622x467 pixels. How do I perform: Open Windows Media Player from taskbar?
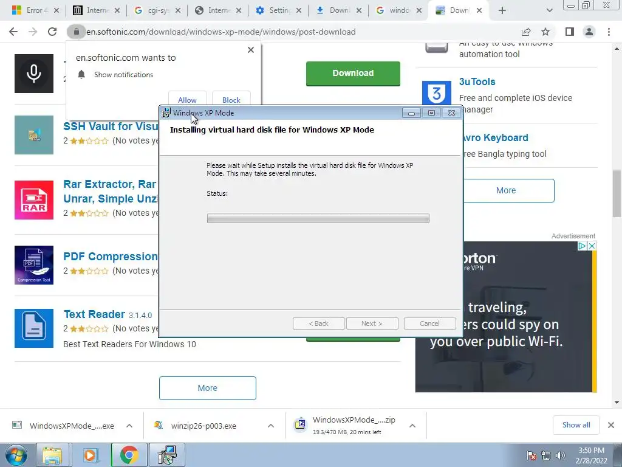point(91,455)
